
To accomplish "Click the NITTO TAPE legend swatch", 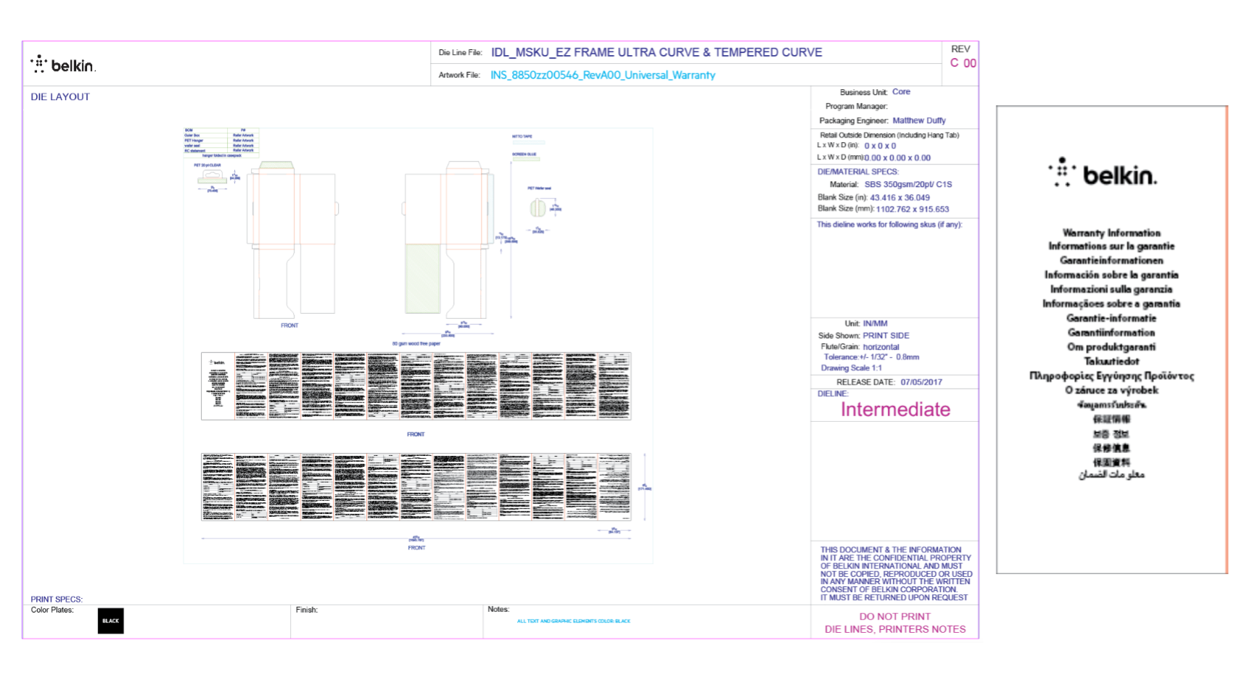I will point(528,142).
